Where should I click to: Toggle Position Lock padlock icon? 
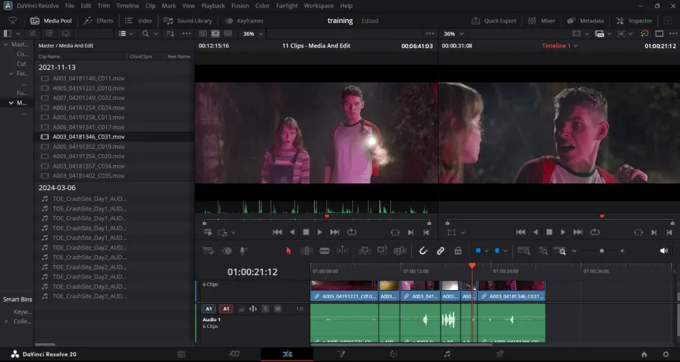458,251
